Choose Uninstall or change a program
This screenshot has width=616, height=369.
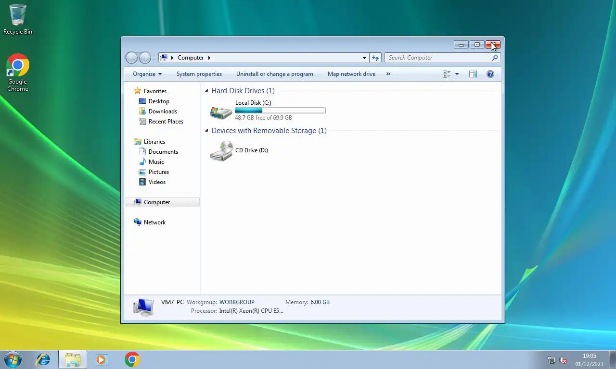tap(275, 74)
